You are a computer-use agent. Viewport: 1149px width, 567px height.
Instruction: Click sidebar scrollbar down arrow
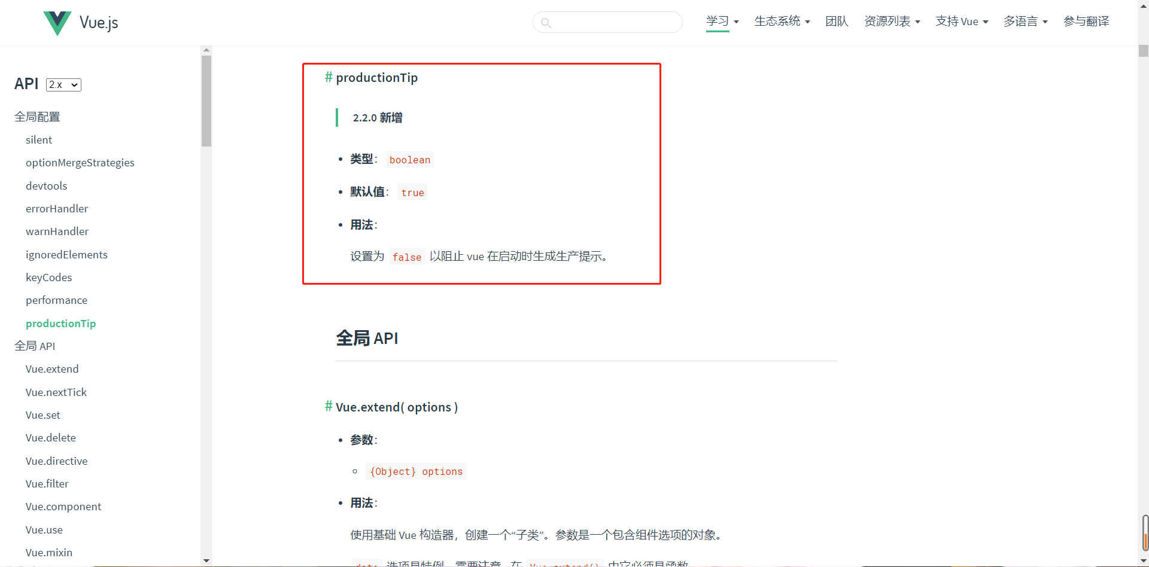(206, 560)
